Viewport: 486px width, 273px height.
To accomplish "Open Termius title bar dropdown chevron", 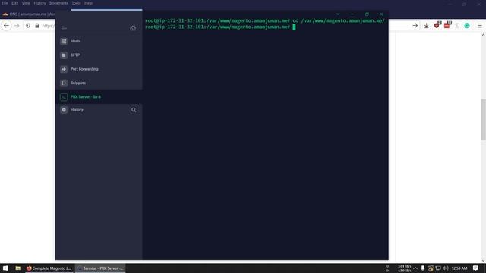I will [x=338, y=14].
